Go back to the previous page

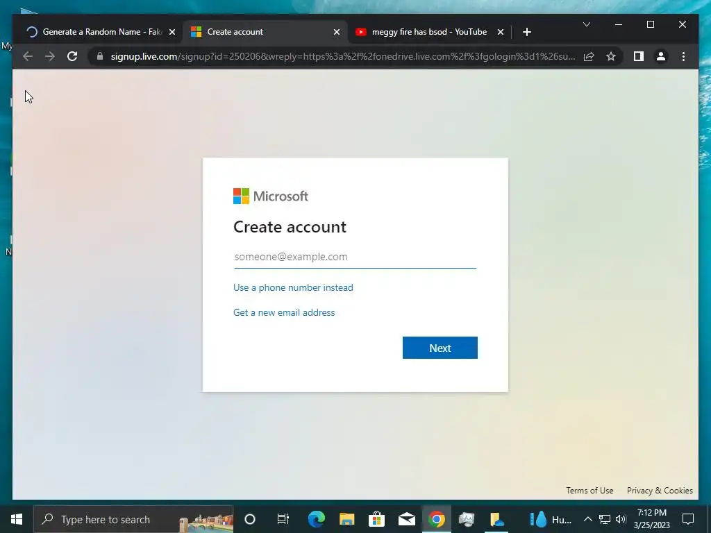pos(28,56)
